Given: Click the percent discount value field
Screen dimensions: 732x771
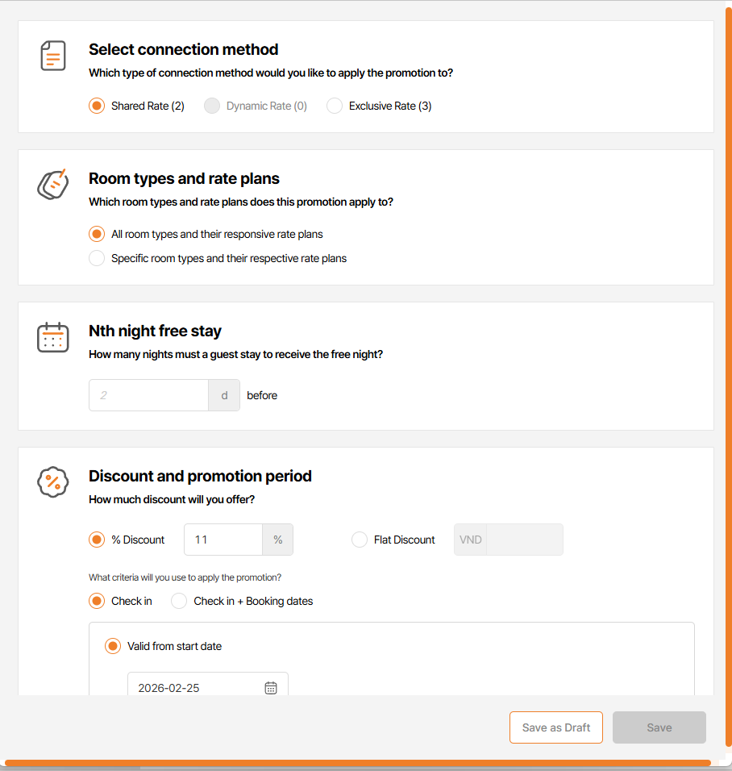Looking at the screenshot, I should 223,540.
